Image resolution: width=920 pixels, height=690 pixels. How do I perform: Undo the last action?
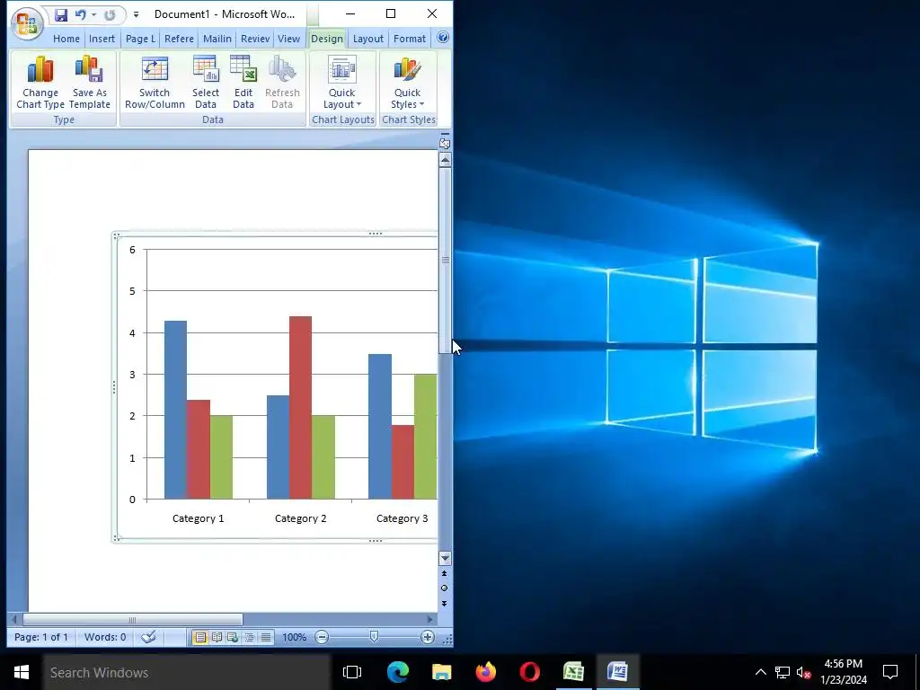point(81,14)
